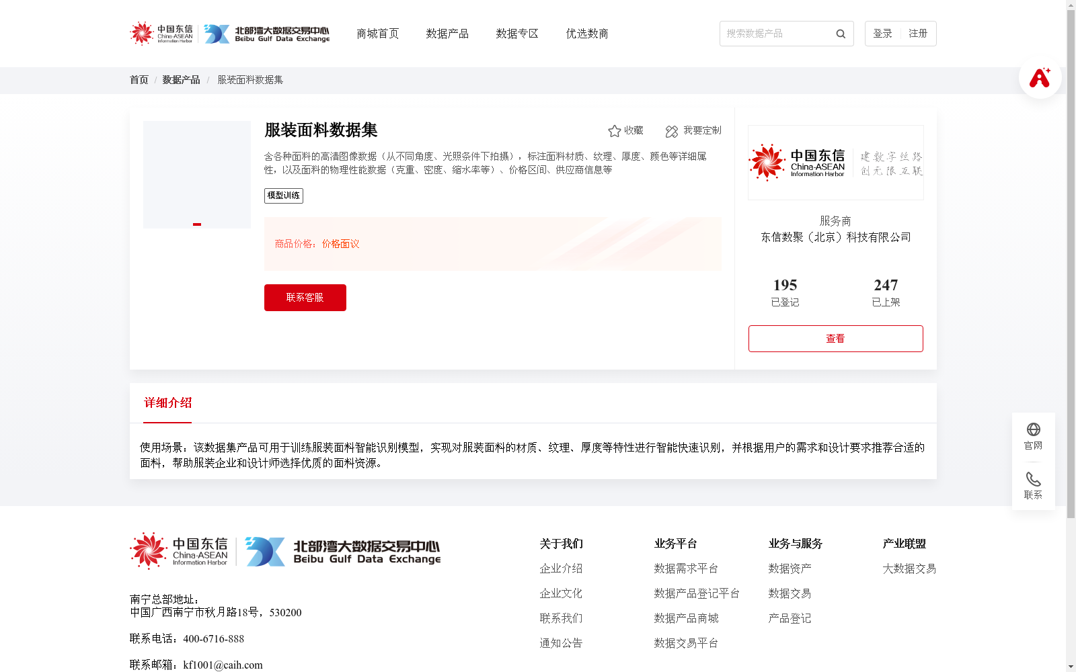This screenshot has height=672, width=1076.
Task: Select the 详细介绍 tab
Action: [x=167, y=403]
